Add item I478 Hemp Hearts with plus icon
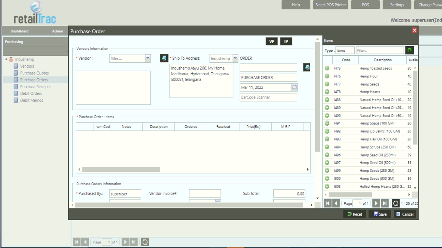Screen dimensions: 442x248 [327, 92]
